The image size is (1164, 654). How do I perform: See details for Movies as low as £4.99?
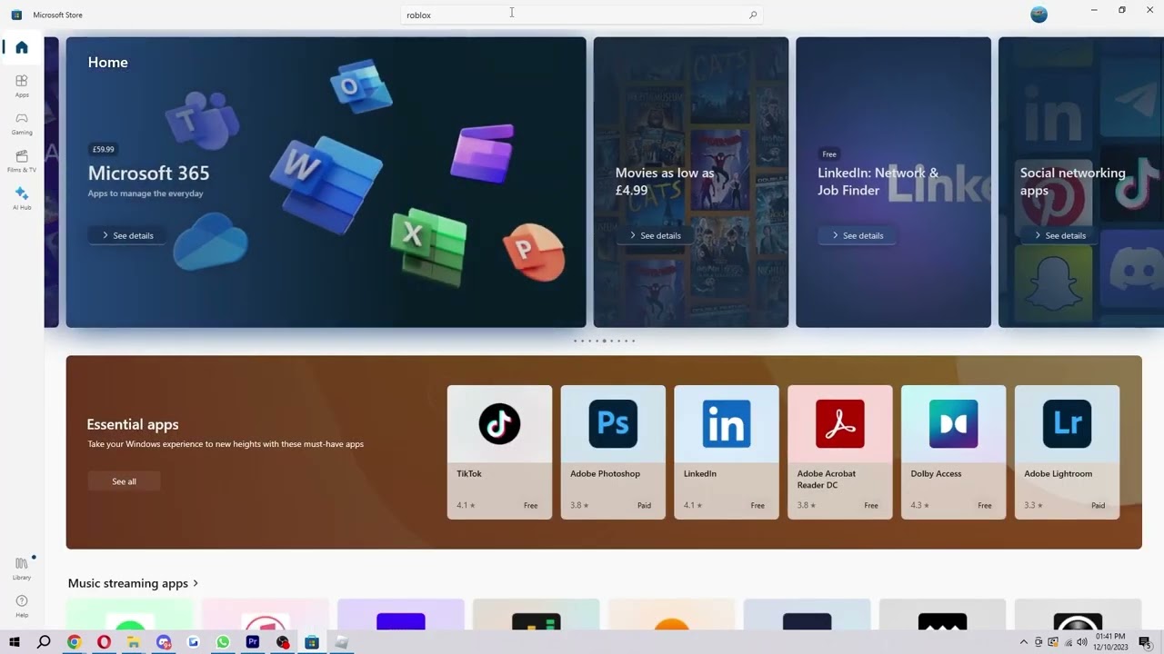655,235
